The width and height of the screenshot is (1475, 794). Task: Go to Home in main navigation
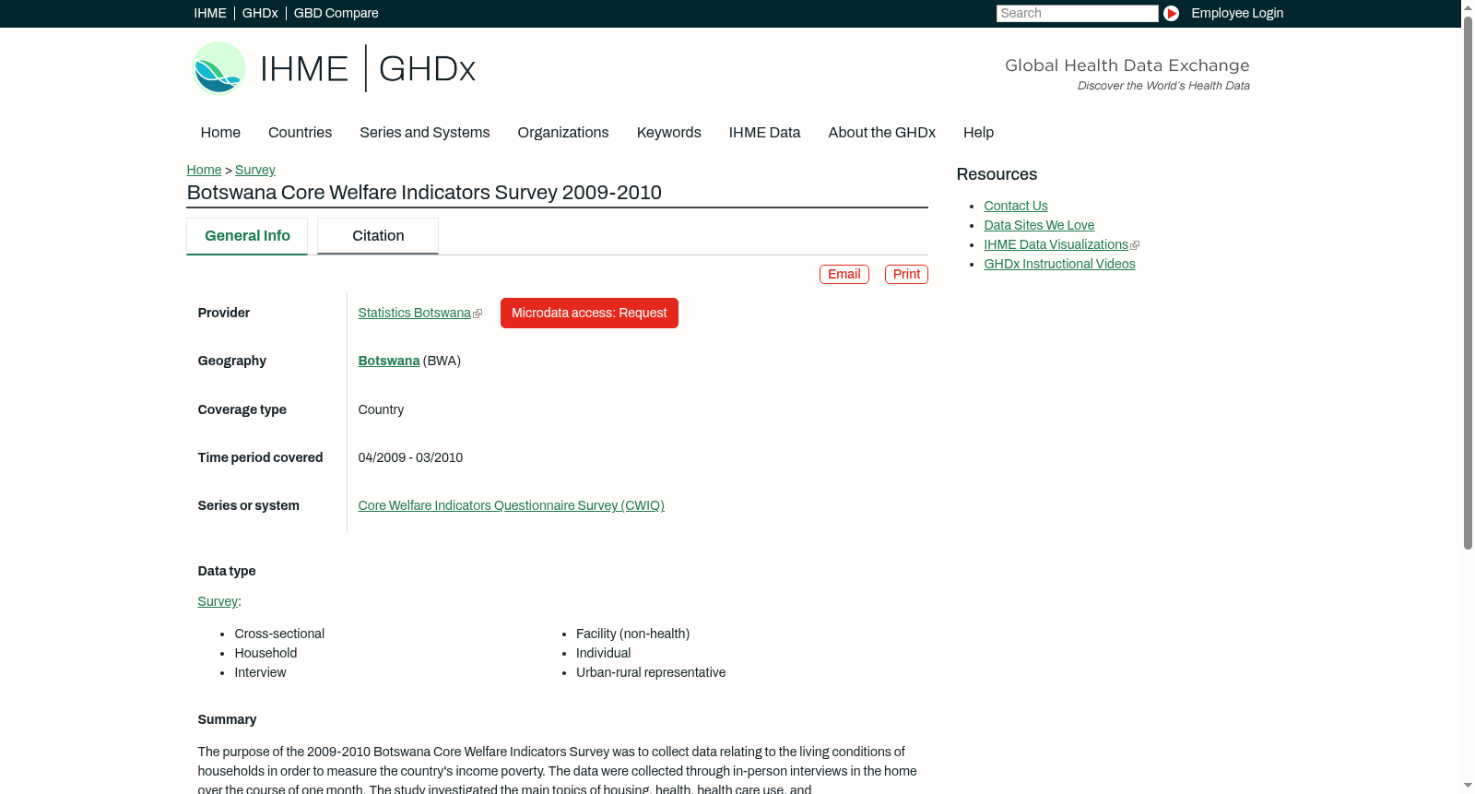coord(220,133)
